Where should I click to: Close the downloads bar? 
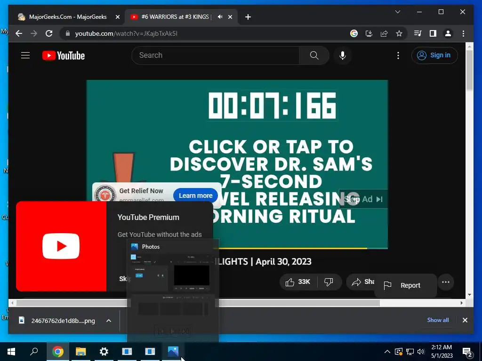pos(465,320)
